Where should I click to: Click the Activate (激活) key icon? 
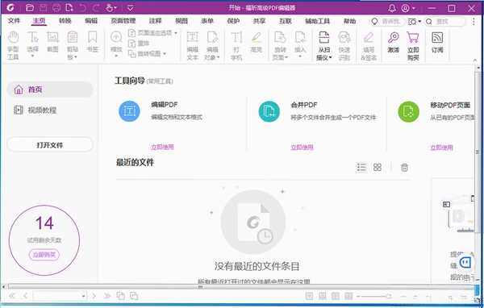click(394, 37)
